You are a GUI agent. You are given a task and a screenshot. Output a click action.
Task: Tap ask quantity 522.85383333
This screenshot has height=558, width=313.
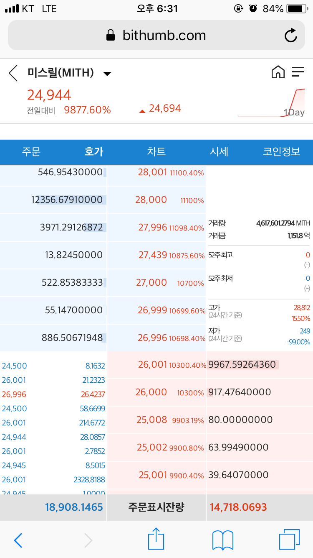pos(72,283)
